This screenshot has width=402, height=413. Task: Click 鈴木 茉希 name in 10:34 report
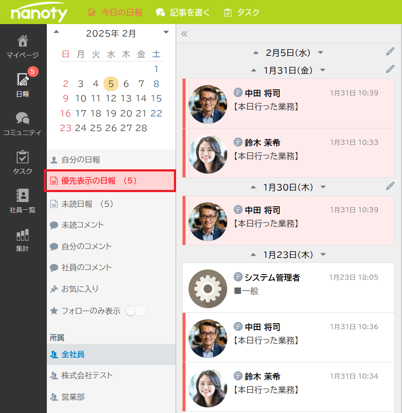point(262,376)
